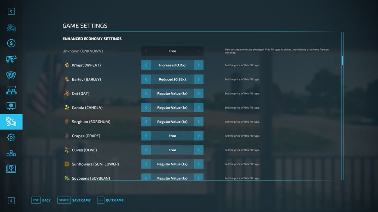378x212 pixels.
Task: Open the general settings gear icon
Action: click(x=11, y=137)
